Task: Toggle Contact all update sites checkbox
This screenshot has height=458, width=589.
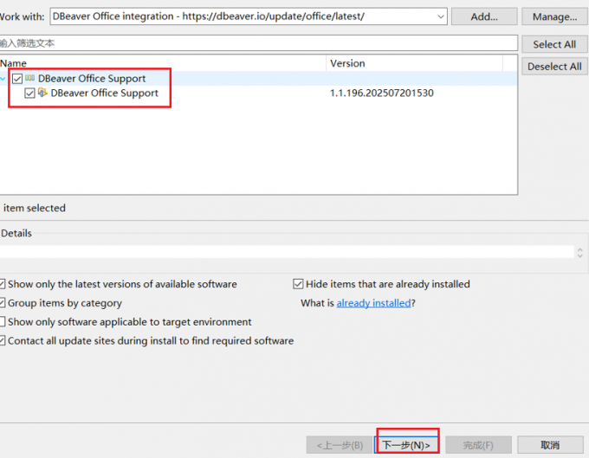Action: 3,341
